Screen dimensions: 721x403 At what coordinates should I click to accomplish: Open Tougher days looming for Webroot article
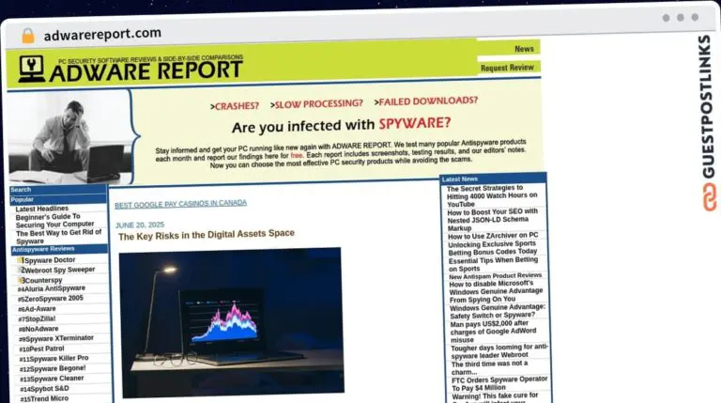click(x=499, y=351)
